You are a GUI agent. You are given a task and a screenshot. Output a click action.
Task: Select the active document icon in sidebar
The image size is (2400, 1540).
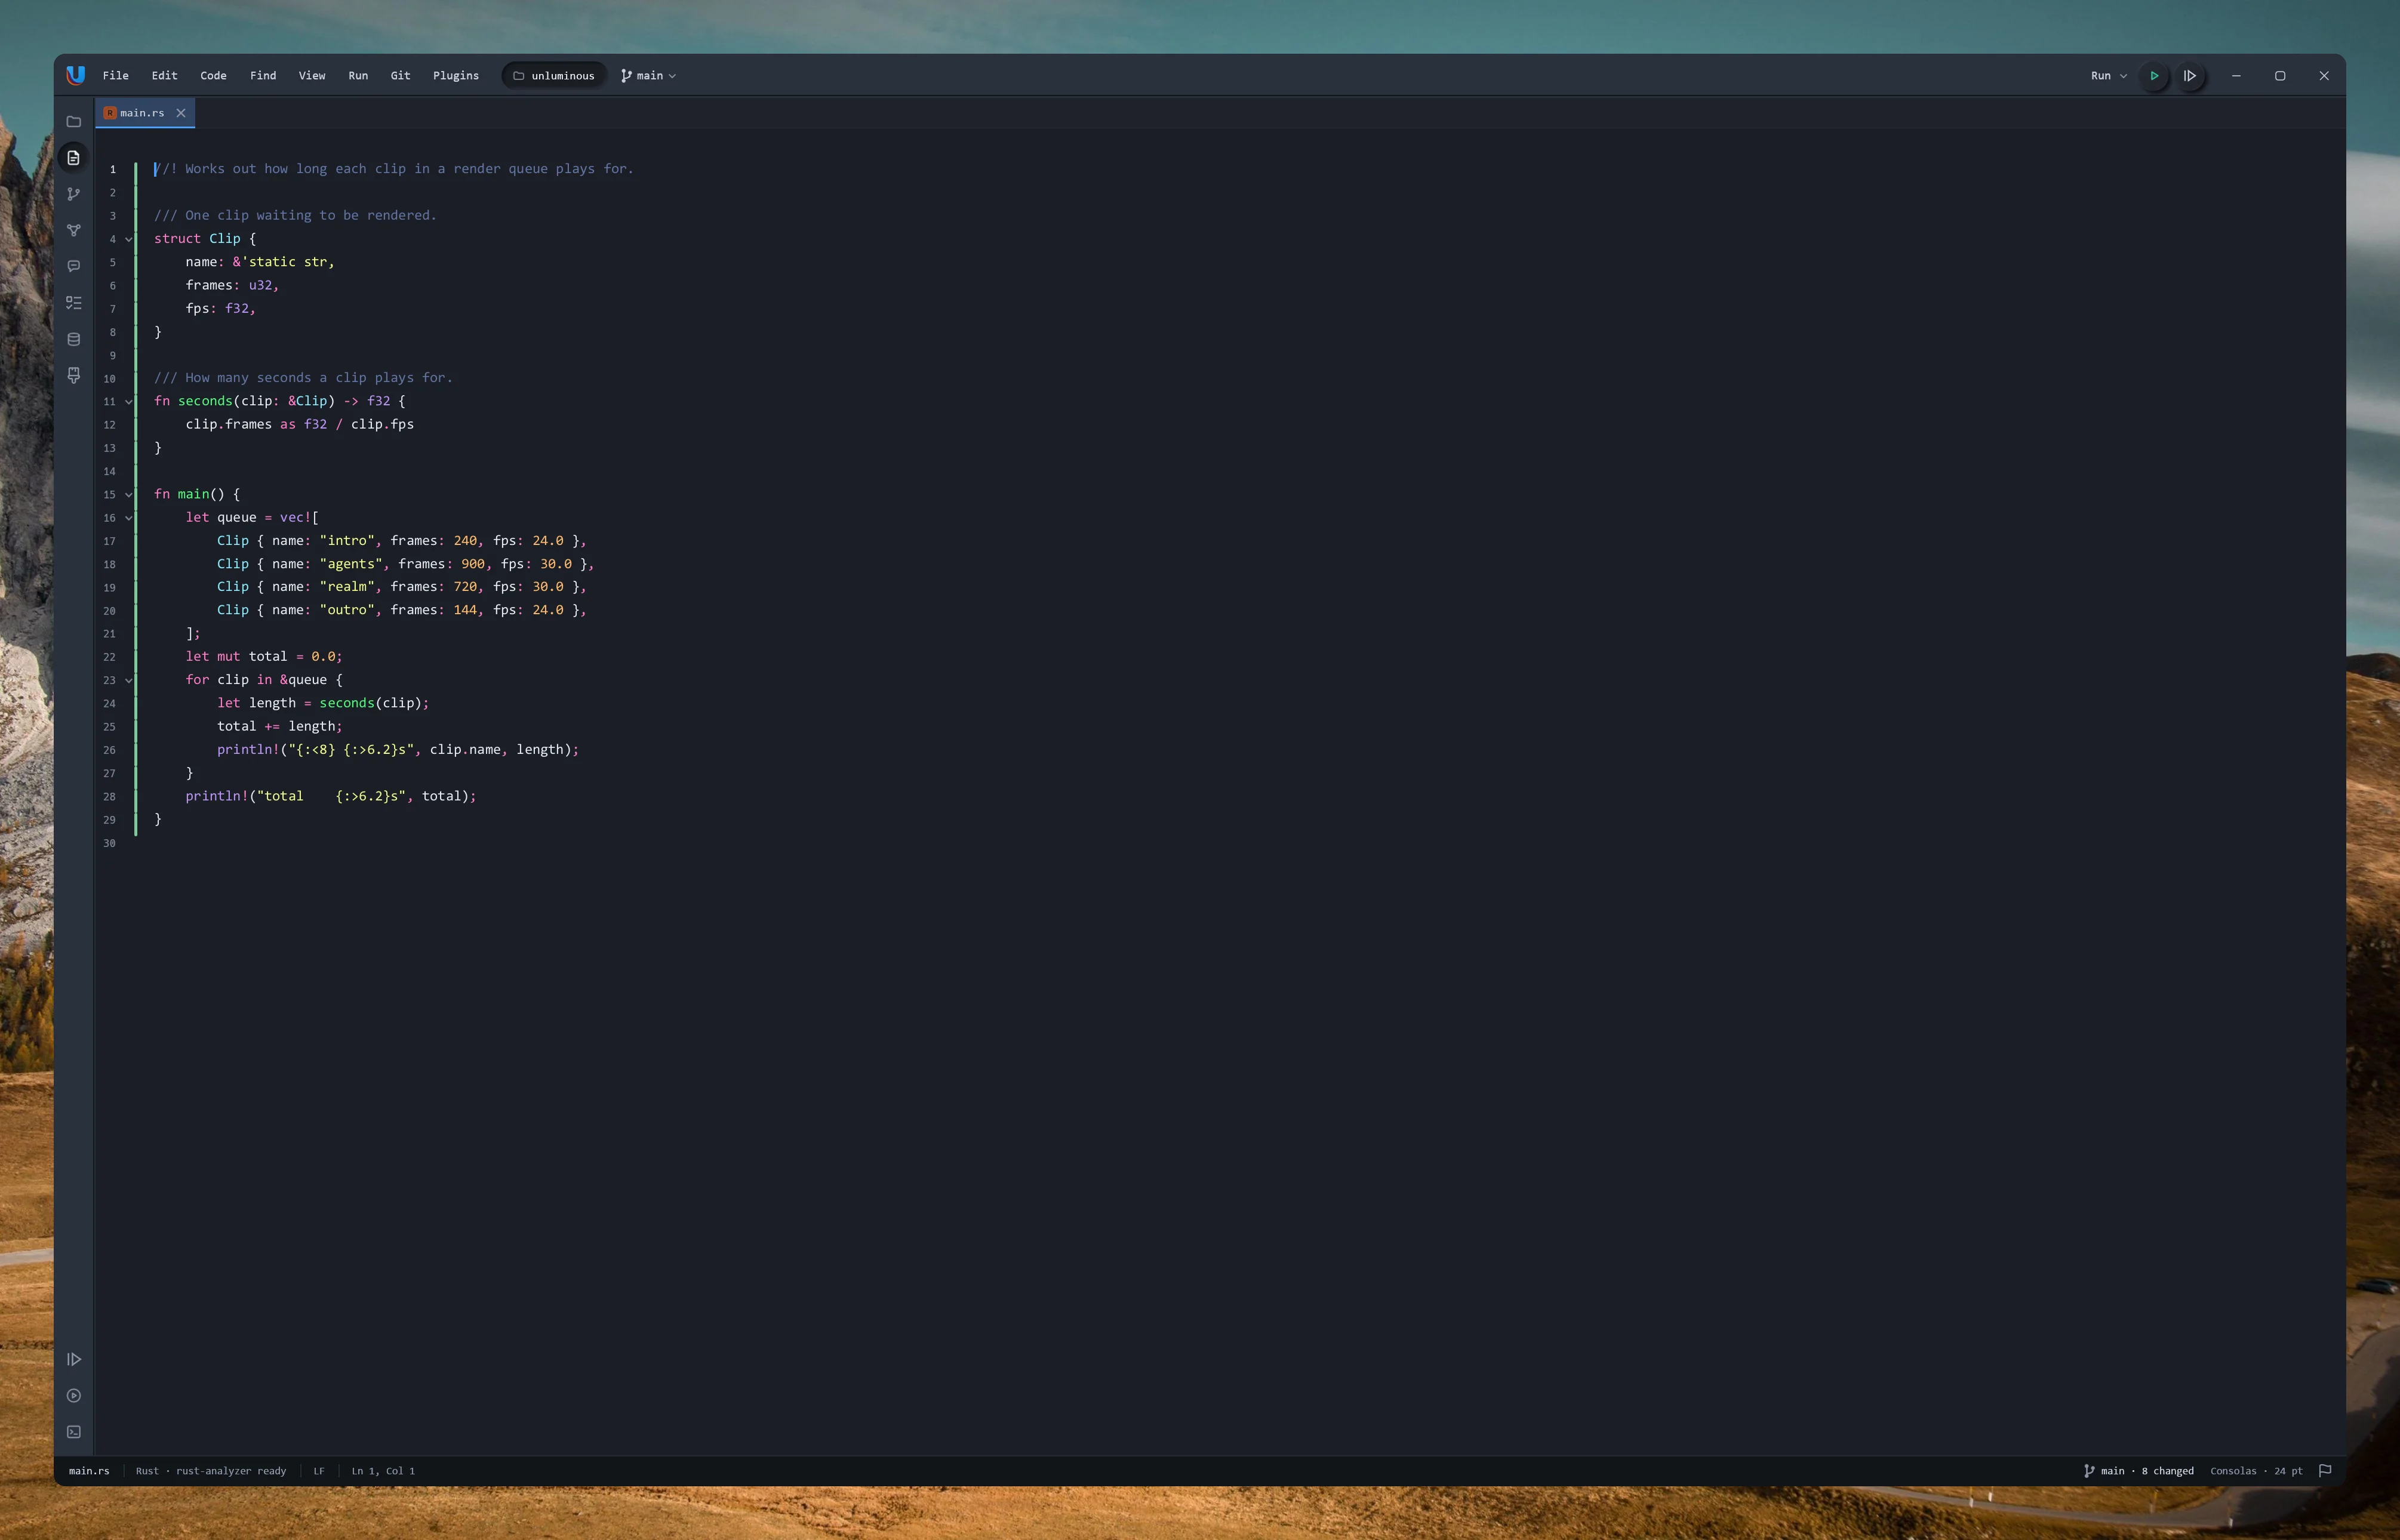coord(73,158)
